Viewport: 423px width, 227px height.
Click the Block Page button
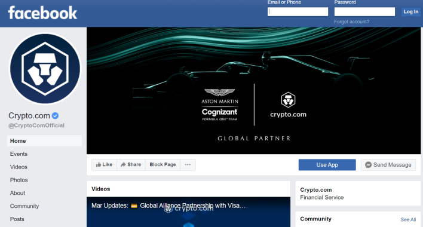163,165
